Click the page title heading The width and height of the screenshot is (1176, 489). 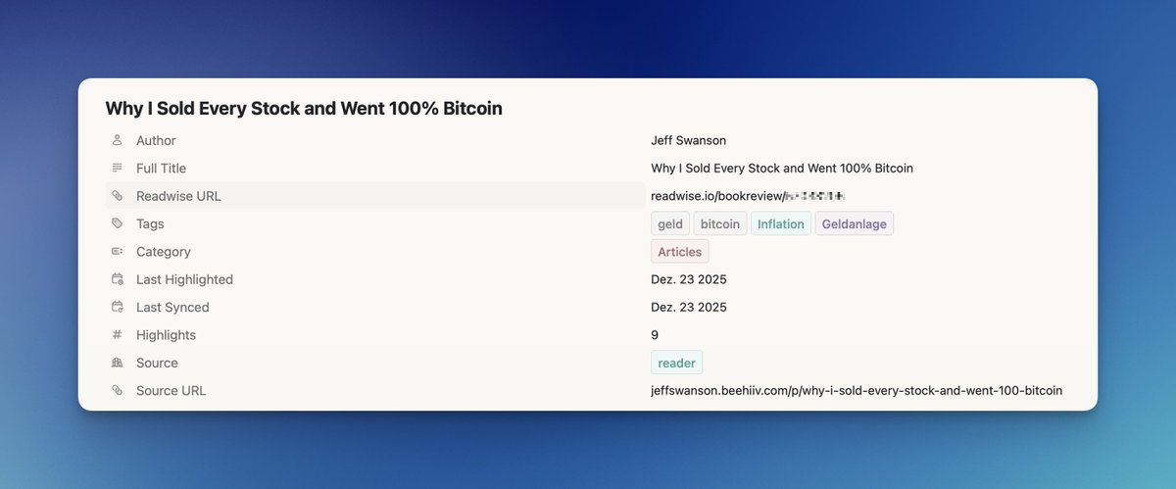(x=304, y=109)
